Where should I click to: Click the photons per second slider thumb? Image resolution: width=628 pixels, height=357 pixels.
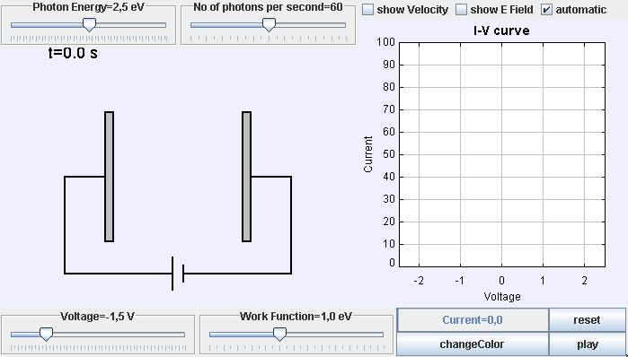coord(269,25)
